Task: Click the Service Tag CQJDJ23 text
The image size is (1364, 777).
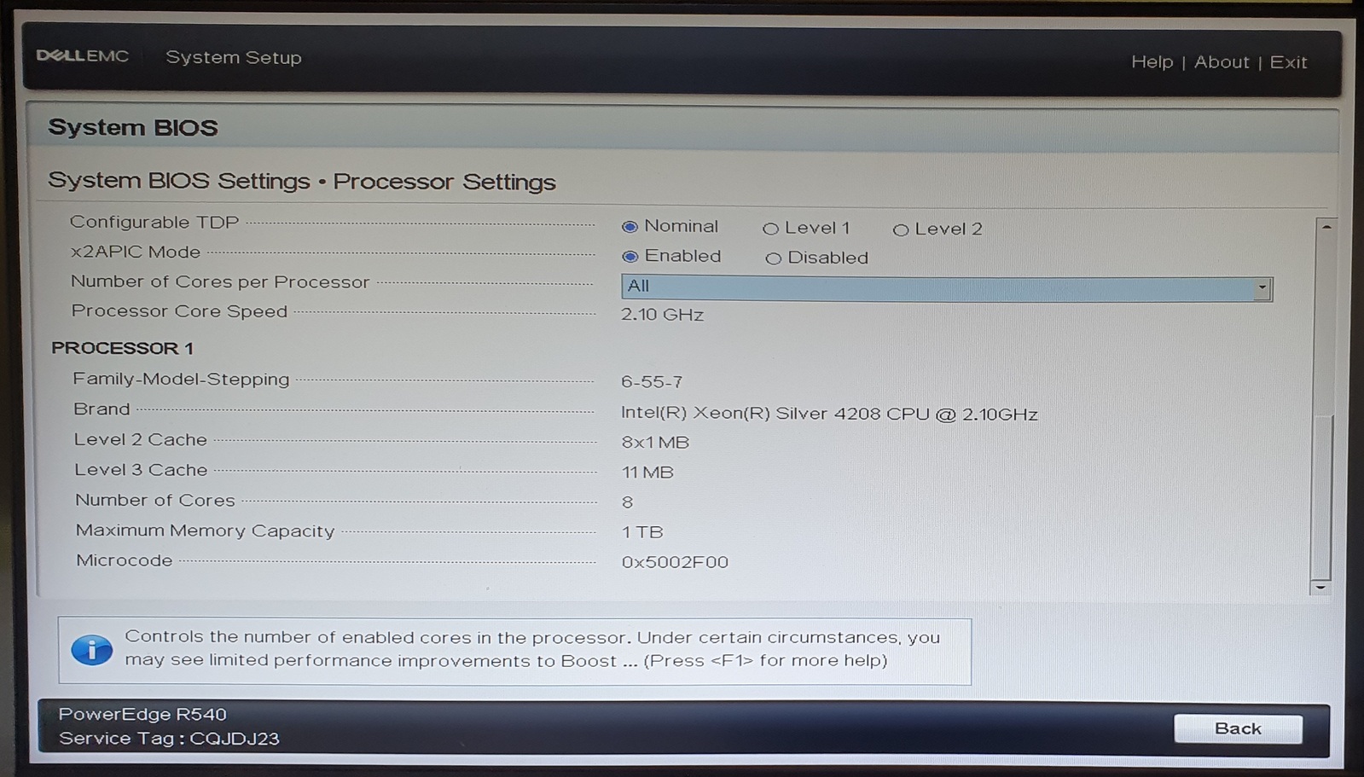Action: (x=169, y=739)
